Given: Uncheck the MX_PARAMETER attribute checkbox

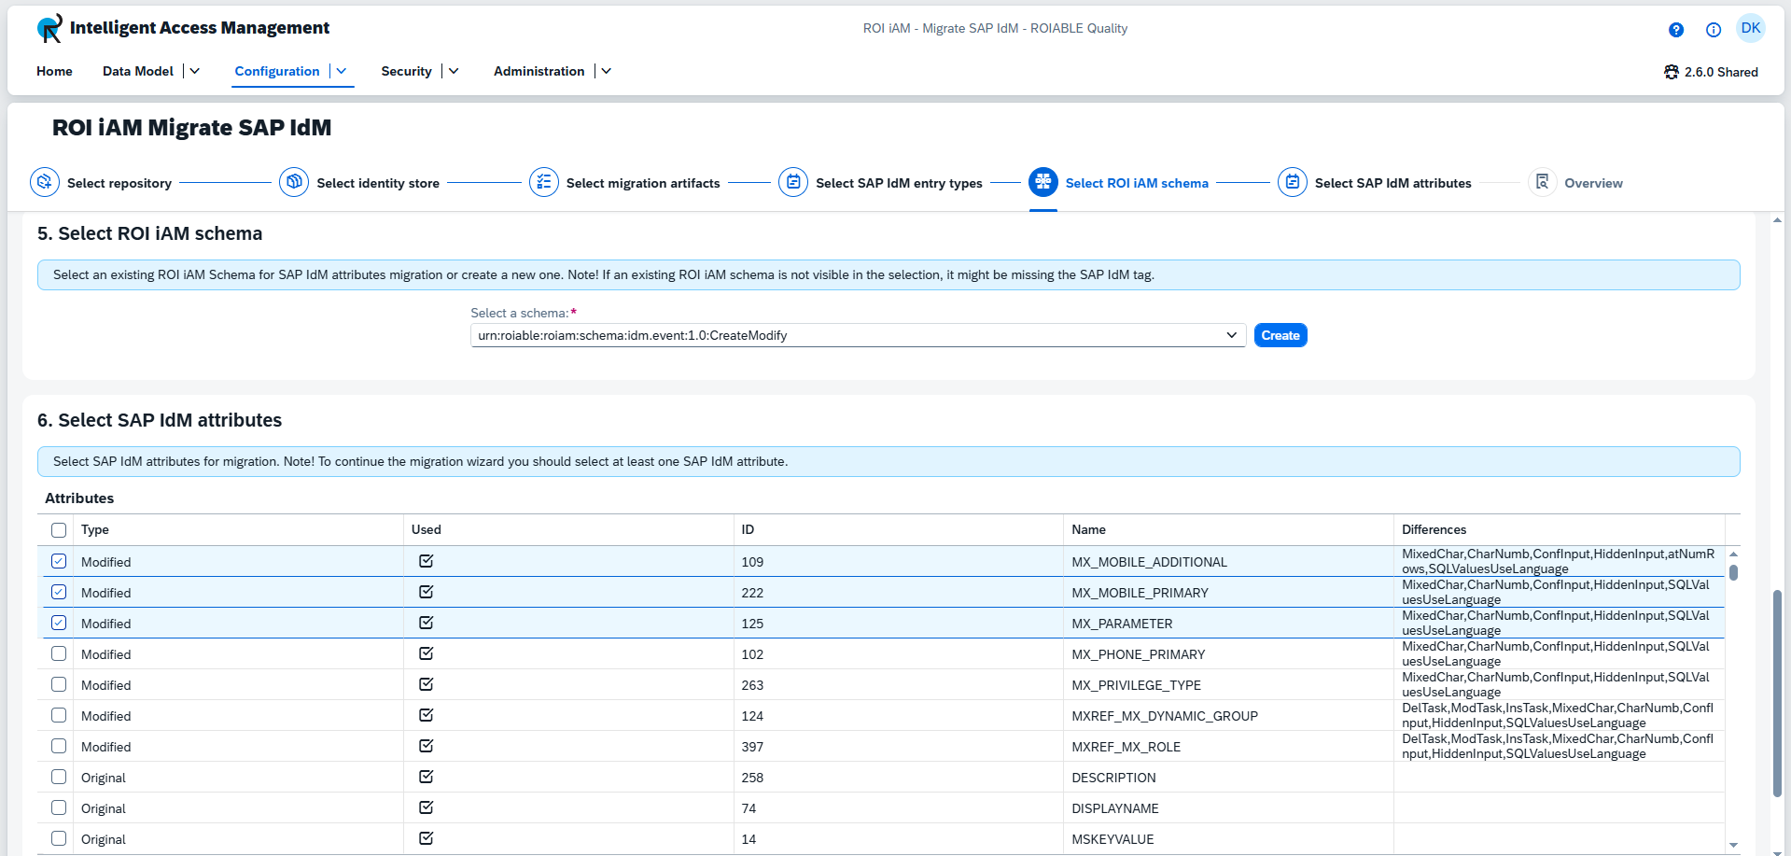Looking at the screenshot, I should pos(59,623).
